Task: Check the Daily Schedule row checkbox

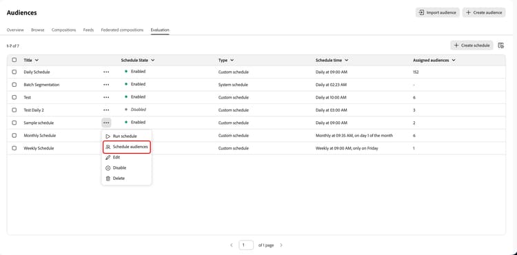Action: (x=14, y=72)
